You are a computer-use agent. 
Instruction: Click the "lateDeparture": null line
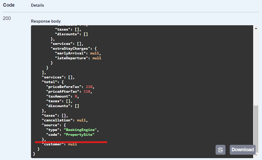[78, 58]
